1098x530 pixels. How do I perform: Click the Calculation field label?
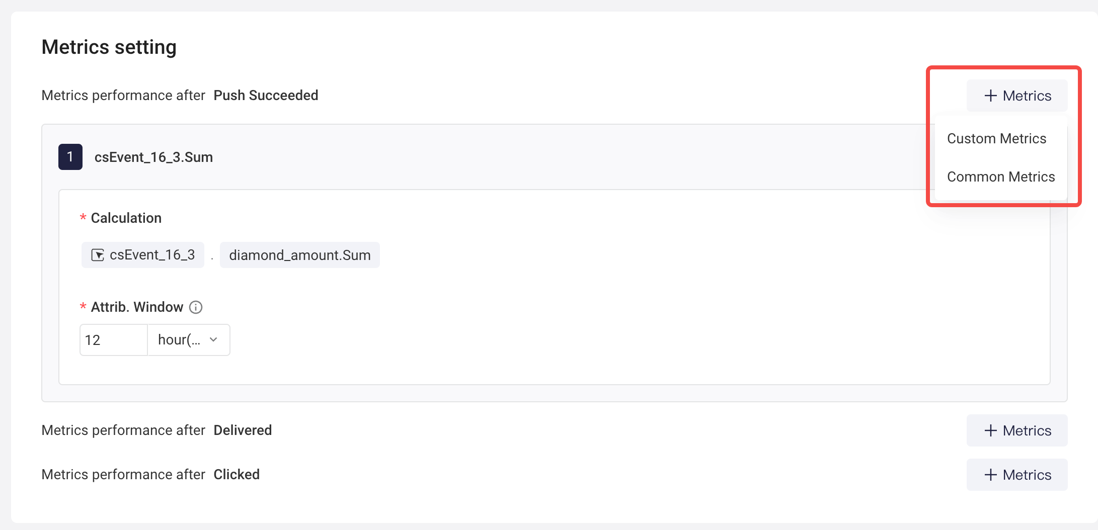click(126, 218)
